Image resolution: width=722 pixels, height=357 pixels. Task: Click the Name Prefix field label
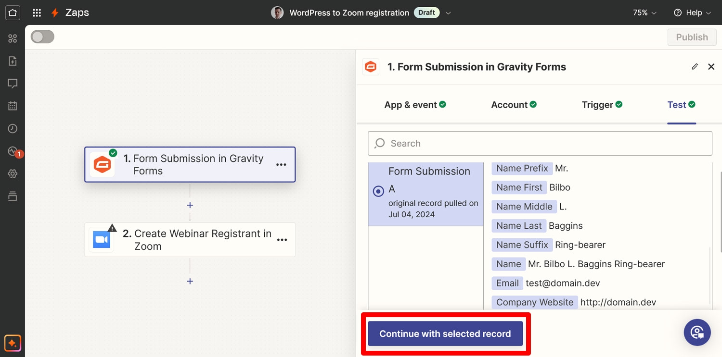click(522, 168)
